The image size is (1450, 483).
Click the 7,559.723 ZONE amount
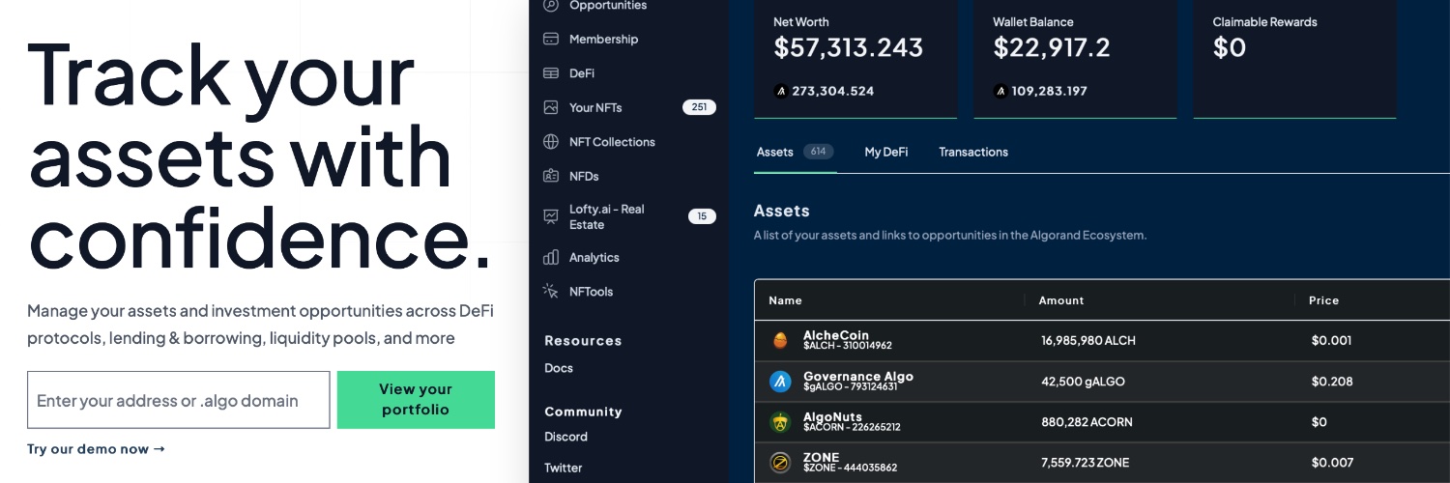(1085, 463)
